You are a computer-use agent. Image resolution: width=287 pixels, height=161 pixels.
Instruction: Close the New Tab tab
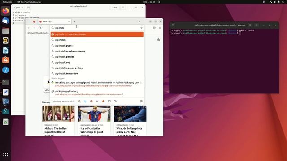click(x=69, y=21)
